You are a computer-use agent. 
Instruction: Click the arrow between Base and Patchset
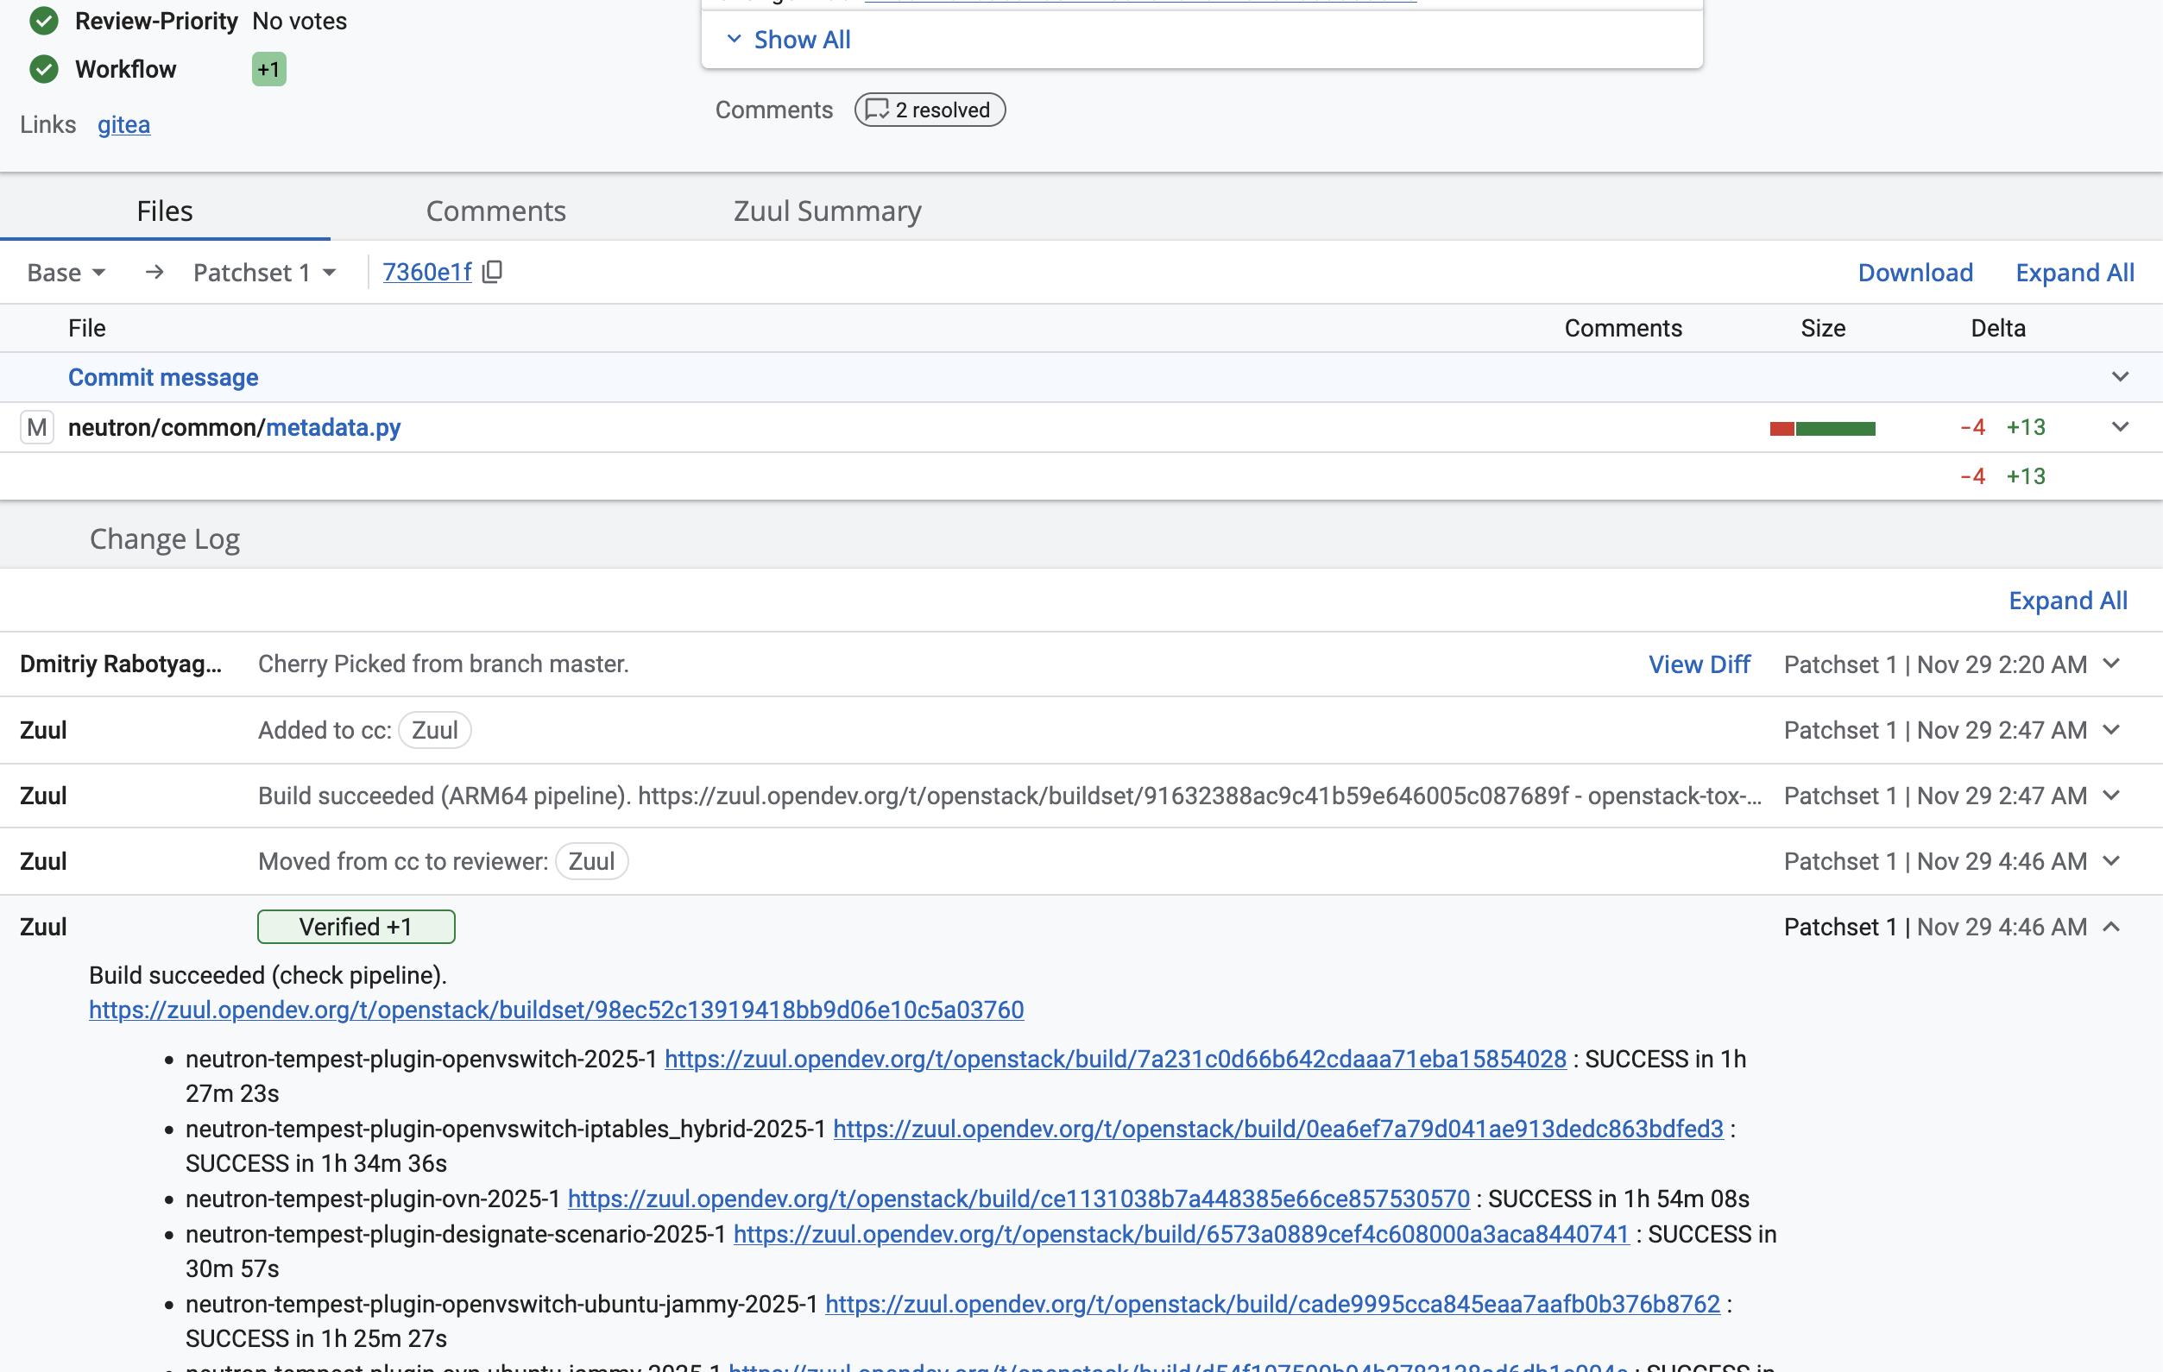(154, 272)
